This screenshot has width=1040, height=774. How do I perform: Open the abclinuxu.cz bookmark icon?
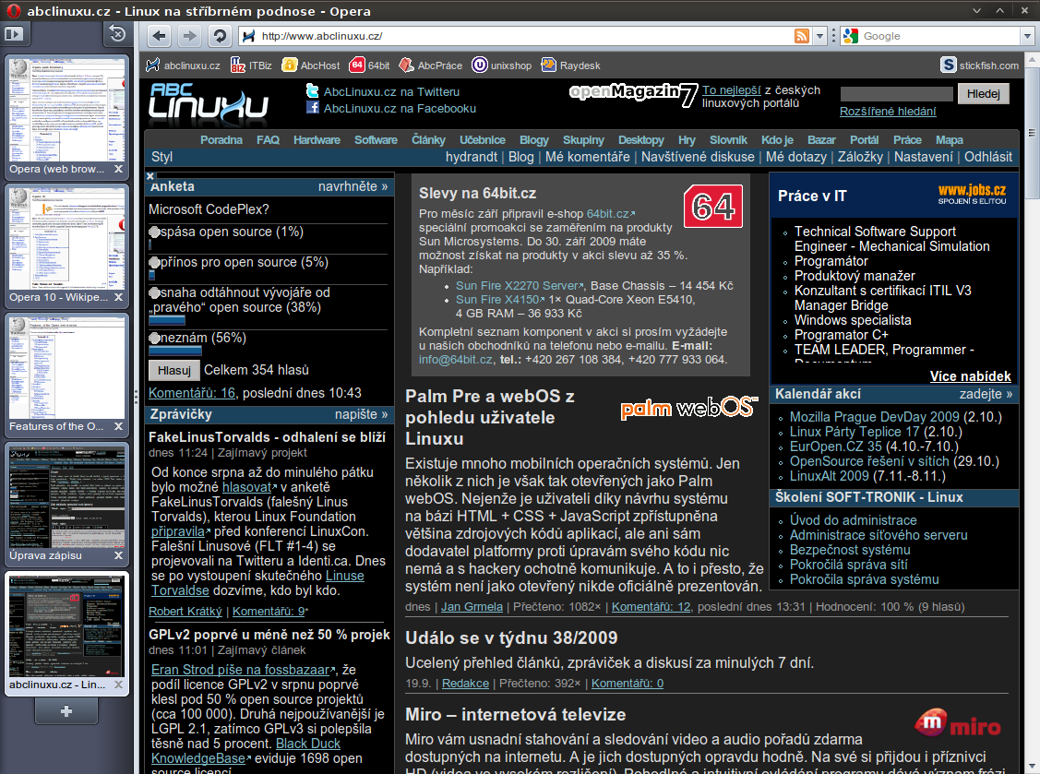point(153,65)
